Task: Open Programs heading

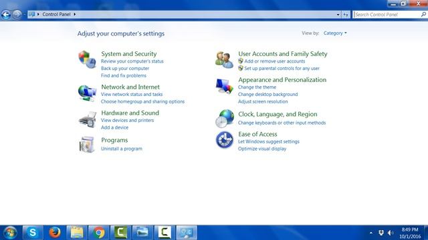Action: click(x=114, y=140)
